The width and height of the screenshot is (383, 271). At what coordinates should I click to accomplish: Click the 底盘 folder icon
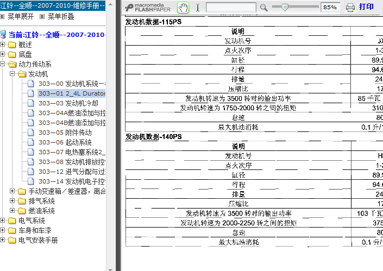click(x=12, y=54)
